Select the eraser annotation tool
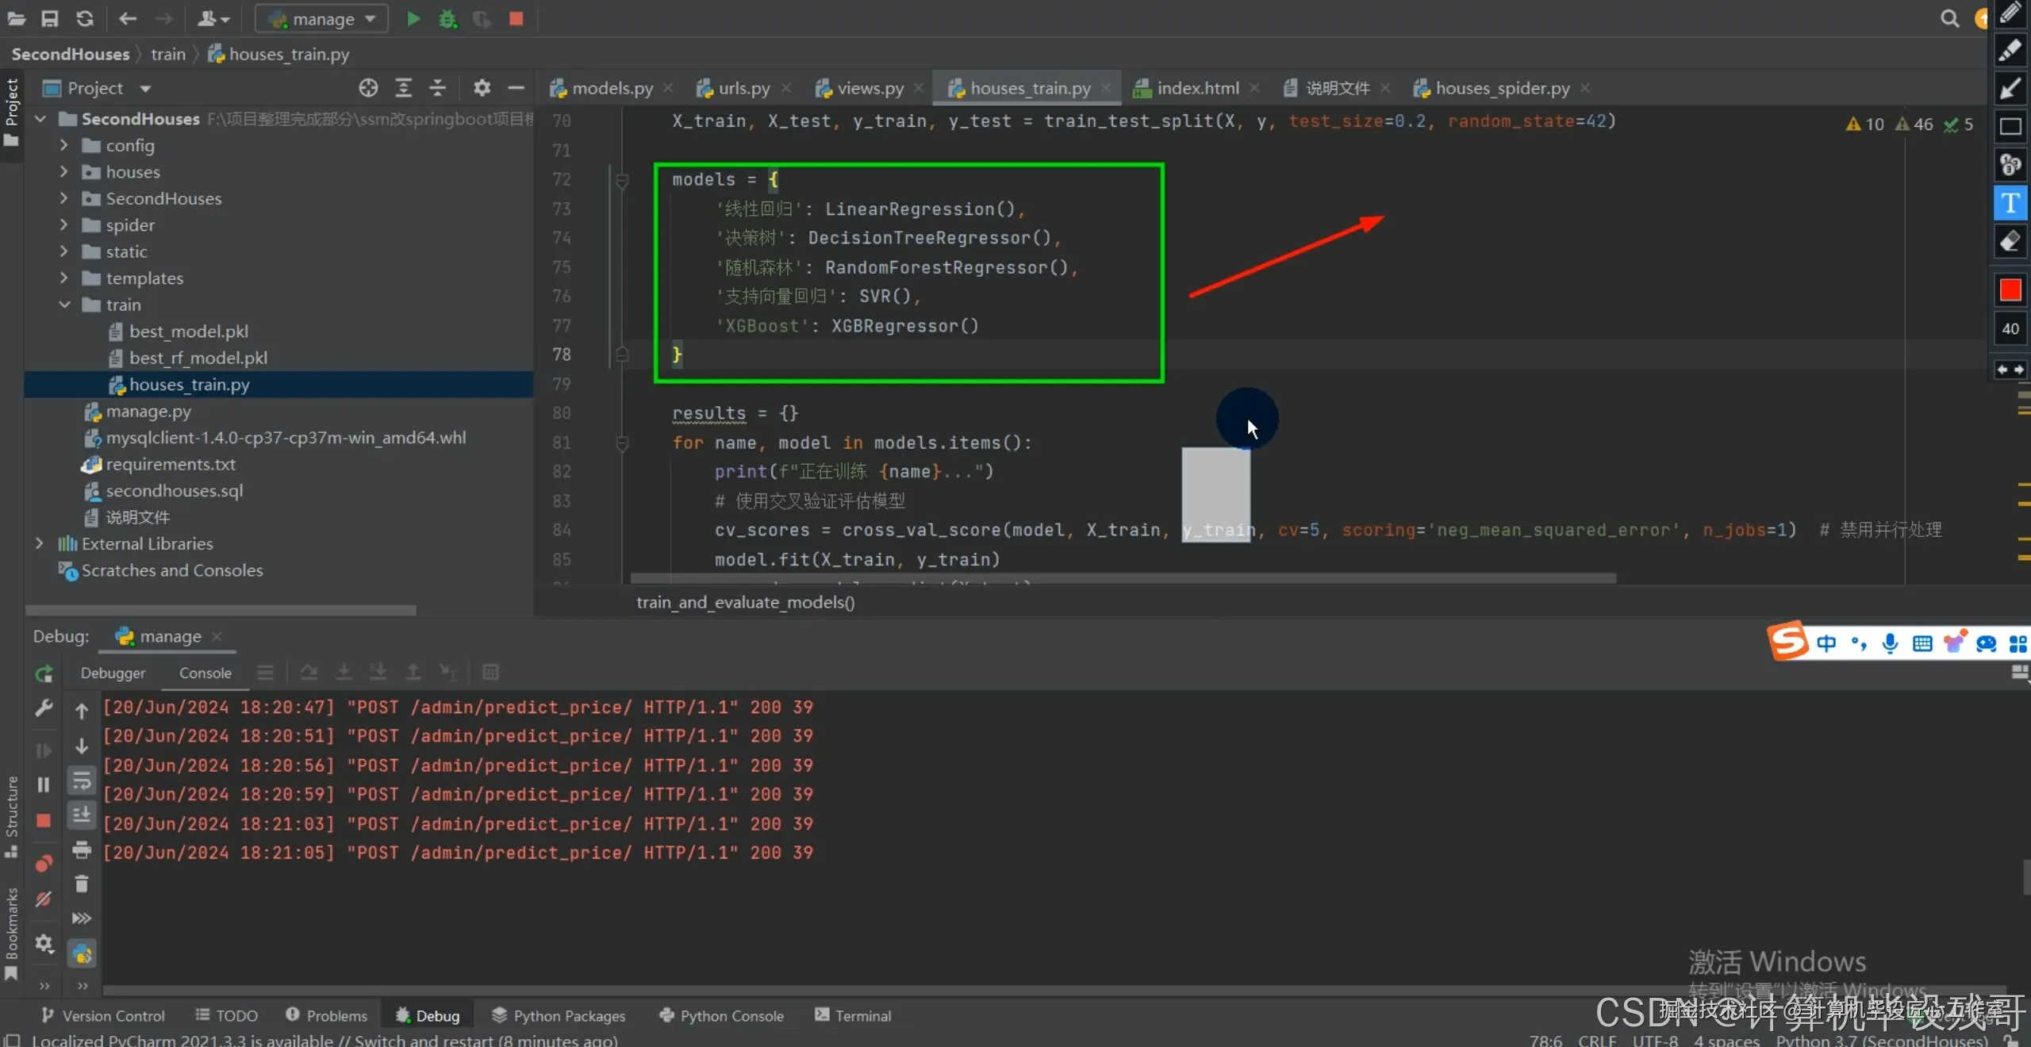2031x1047 pixels. pyautogui.click(x=2010, y=241)
